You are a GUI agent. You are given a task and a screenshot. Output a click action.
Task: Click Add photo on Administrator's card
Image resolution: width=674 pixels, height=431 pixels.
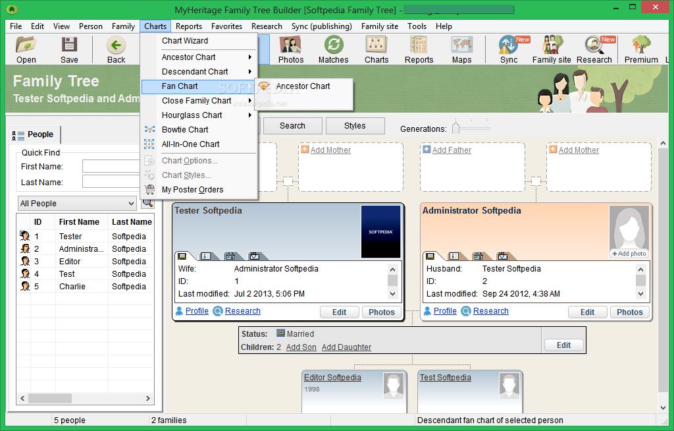click(x=629, y=254)
